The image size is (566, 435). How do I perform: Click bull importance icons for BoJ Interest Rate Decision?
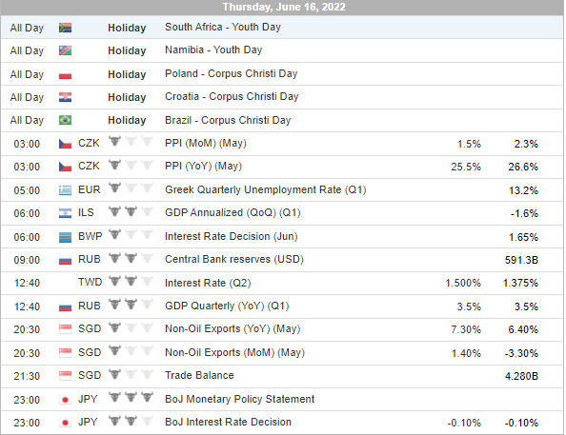pyautogui.click(x=131, y=420)
